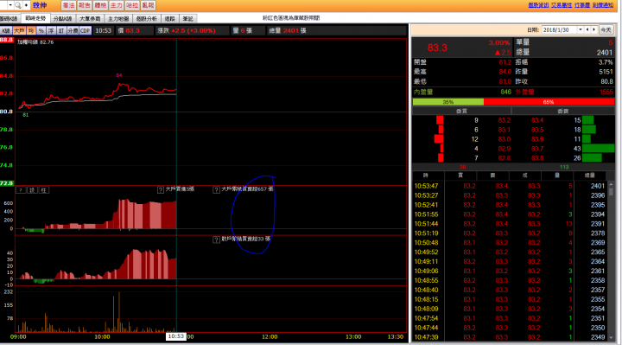Click the 報告 button

pyautogui.click(x=85, y=5)
